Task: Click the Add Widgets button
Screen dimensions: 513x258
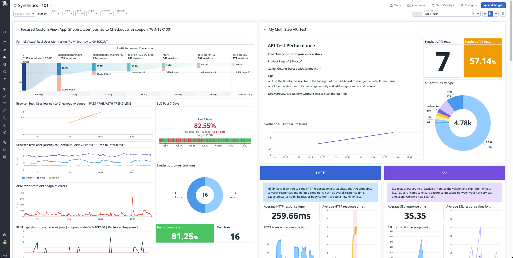Action: coord(493,5)
